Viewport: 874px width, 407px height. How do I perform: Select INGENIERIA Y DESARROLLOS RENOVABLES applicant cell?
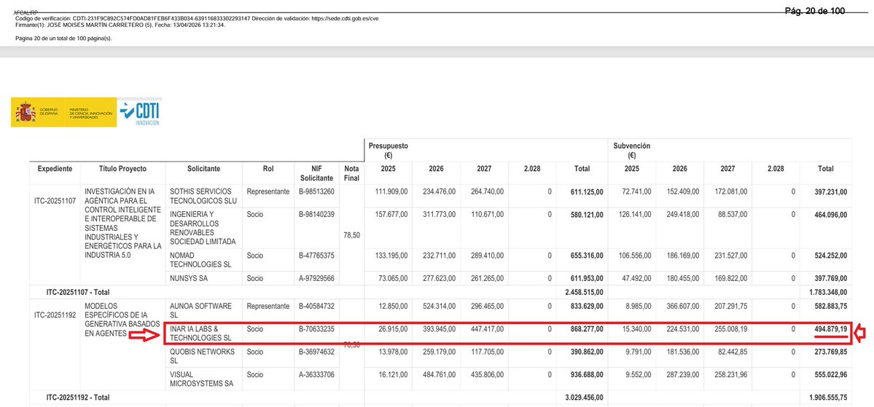coord(203,228)
